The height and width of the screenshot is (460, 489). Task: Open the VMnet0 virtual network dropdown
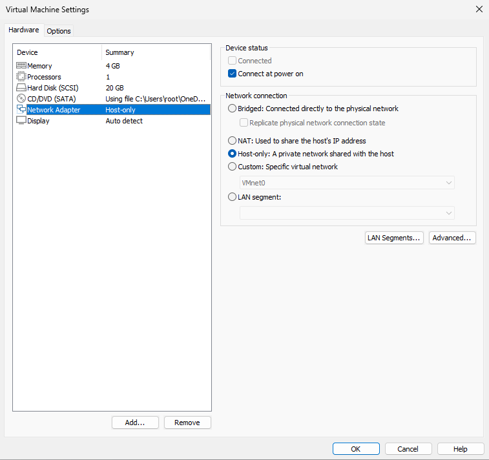coord(347,183)
